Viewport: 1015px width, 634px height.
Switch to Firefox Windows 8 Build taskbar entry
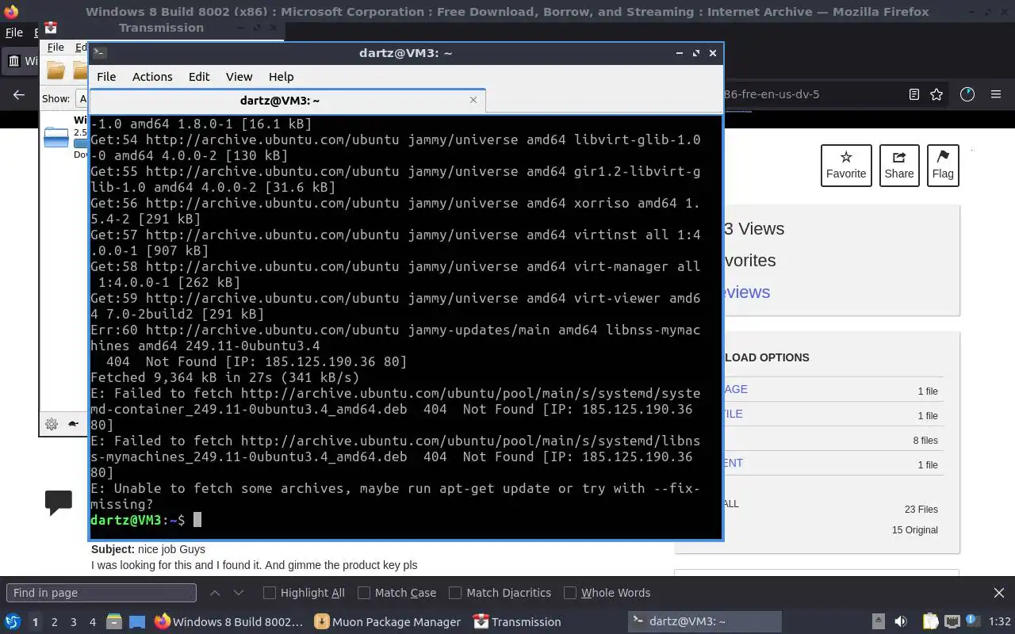229,622
